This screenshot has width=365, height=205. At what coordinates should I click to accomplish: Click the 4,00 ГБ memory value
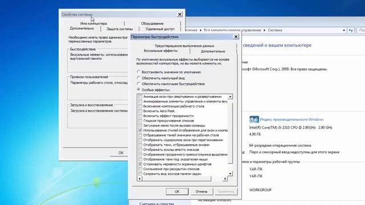pos(255,134)
